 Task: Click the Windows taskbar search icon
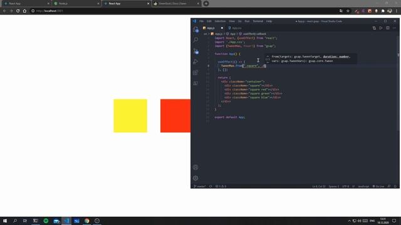click(x=15, y=221)
